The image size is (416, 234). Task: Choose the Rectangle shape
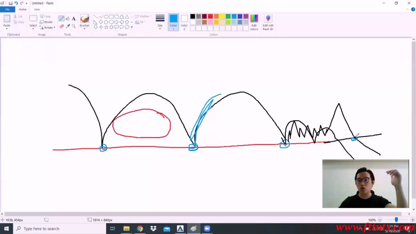111,17
